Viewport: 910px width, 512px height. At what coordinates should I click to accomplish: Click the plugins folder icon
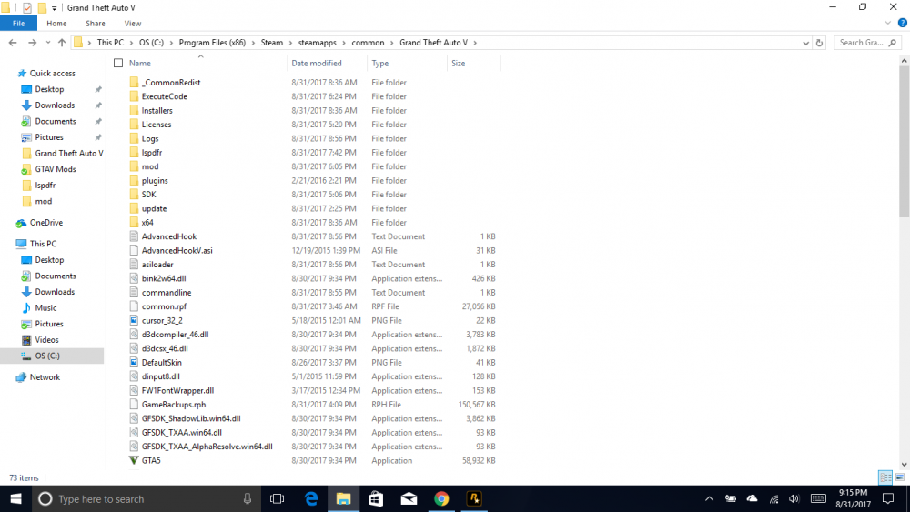pos(134,180)
